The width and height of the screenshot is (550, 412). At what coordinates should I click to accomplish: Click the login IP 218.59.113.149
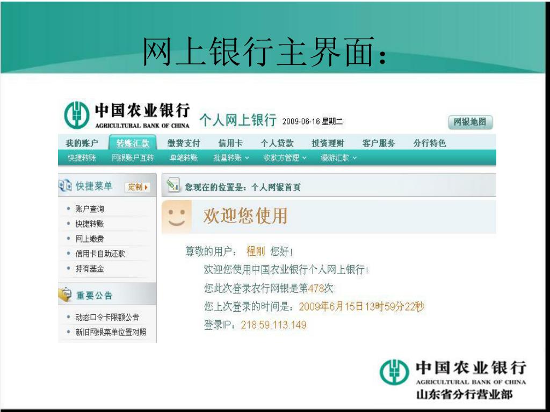pyautogui.click(x=273, y=325)
